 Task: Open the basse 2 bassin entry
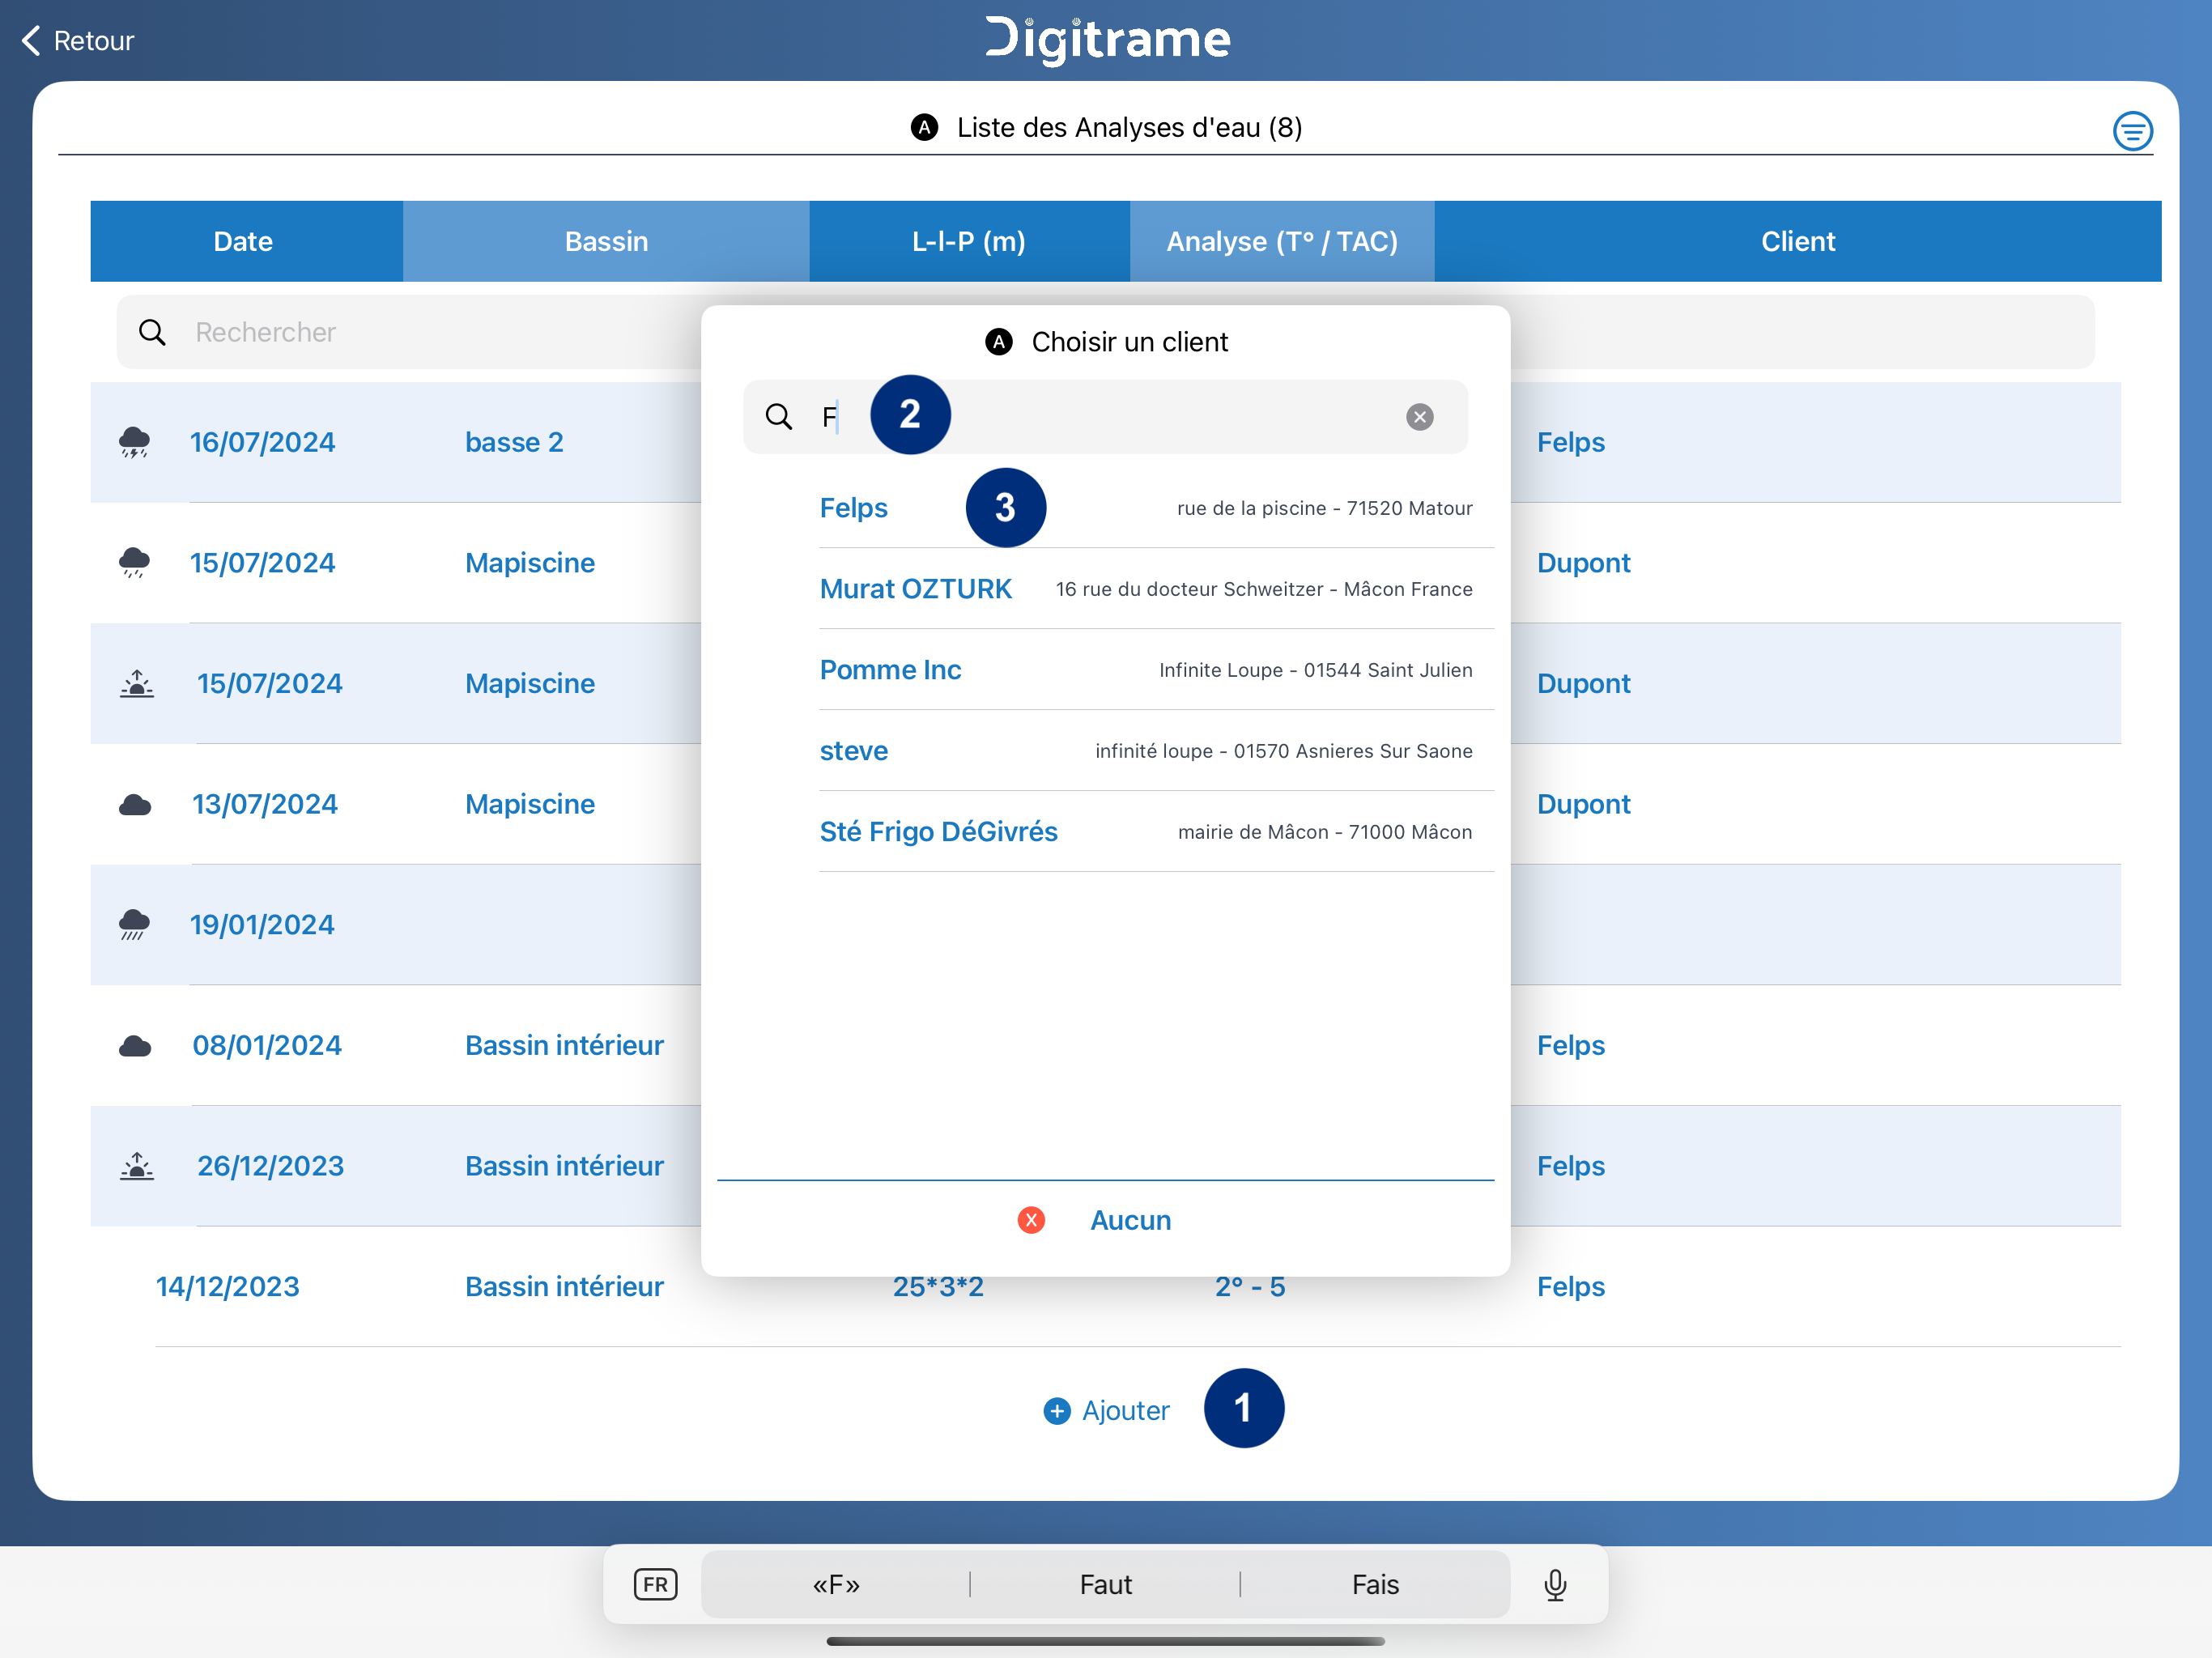coord(514,442)
